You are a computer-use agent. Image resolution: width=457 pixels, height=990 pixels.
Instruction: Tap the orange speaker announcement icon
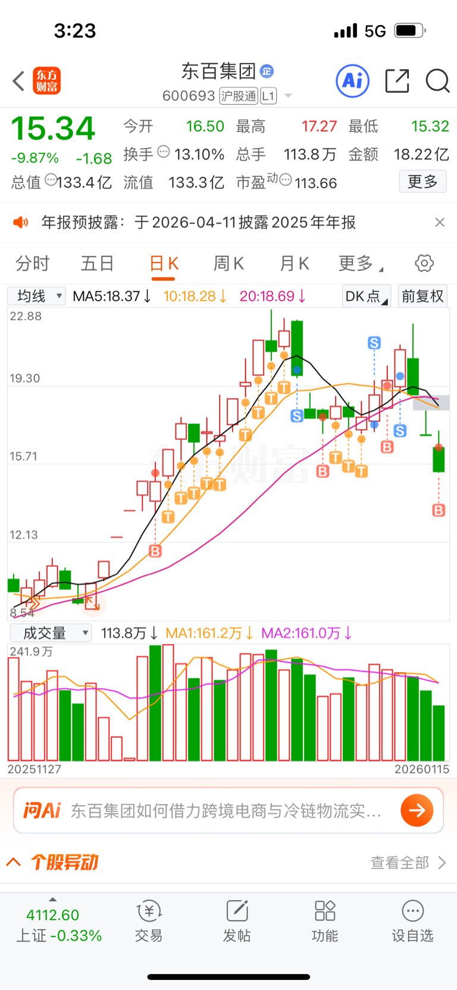pos(21,223)
